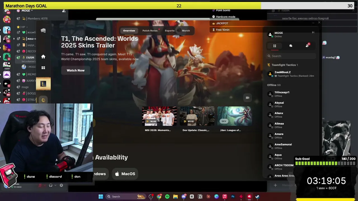The height and width of the screenshot is (201, 358).
Task: Select the MacOS platform button
Action: (125, 174)
